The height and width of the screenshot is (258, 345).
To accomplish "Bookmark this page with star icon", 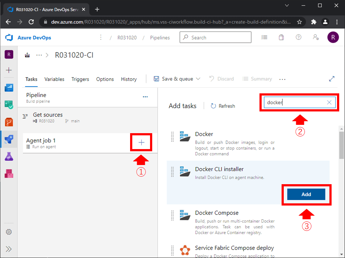I will 299,22.
